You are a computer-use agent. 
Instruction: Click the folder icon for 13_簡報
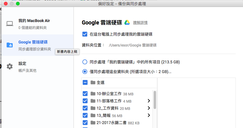click(x=93, y=115)
